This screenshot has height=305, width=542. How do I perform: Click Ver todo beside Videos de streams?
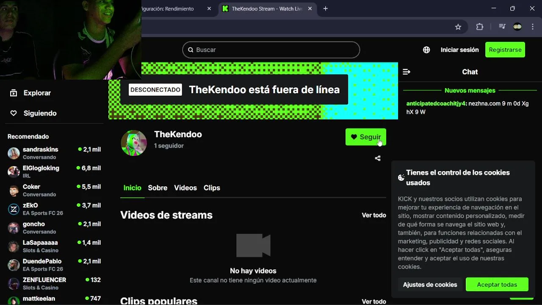374,215
